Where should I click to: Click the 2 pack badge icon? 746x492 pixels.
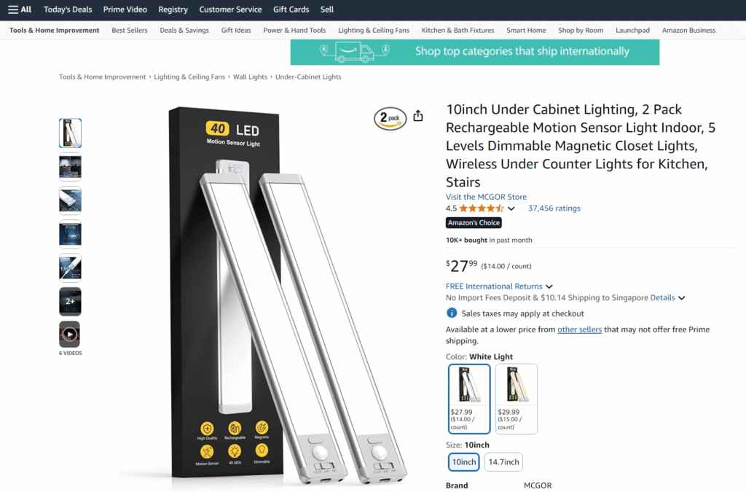tap(390, 118)
